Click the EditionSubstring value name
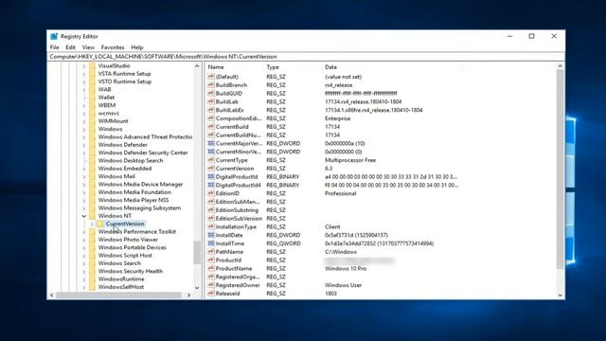Viewport: 606px width, 341px height. (237, 210)
